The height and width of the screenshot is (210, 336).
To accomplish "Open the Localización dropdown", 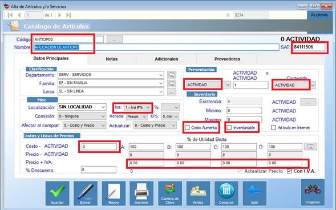I will tap(103, 107).
